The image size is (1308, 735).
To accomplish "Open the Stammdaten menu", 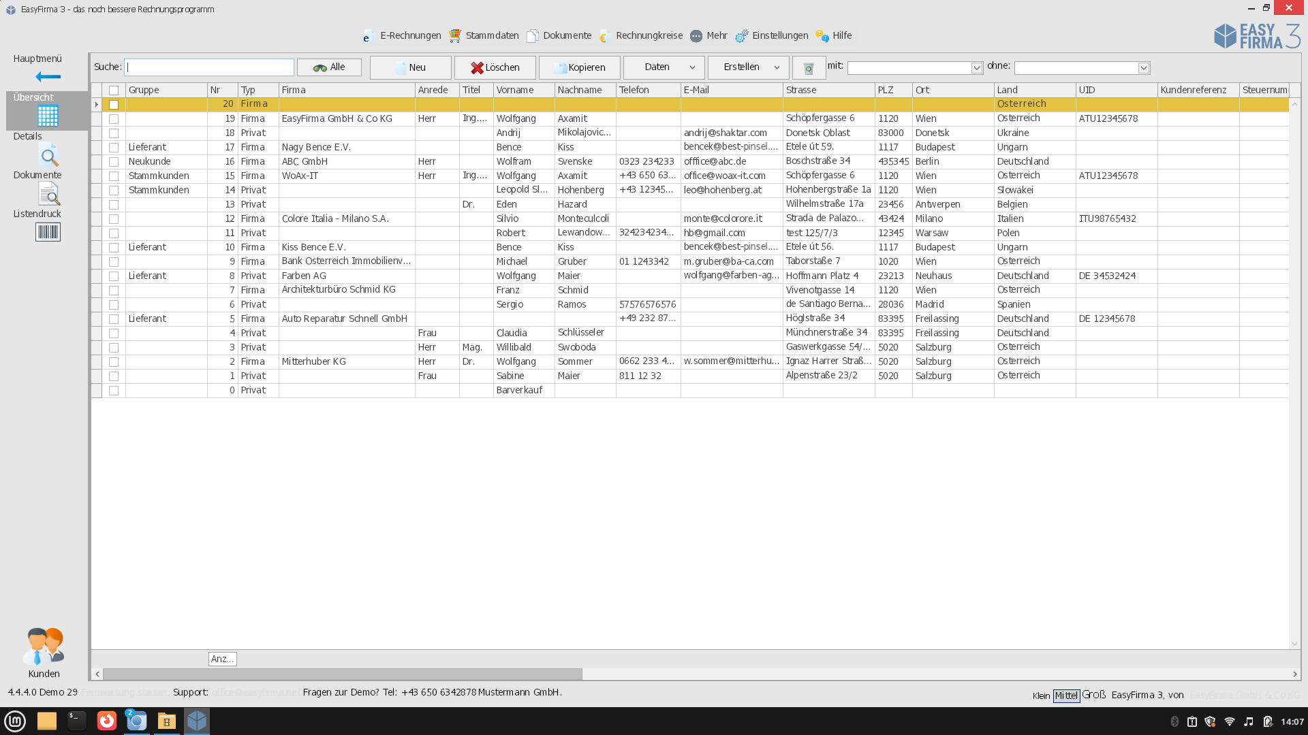I will pos(484,36).
